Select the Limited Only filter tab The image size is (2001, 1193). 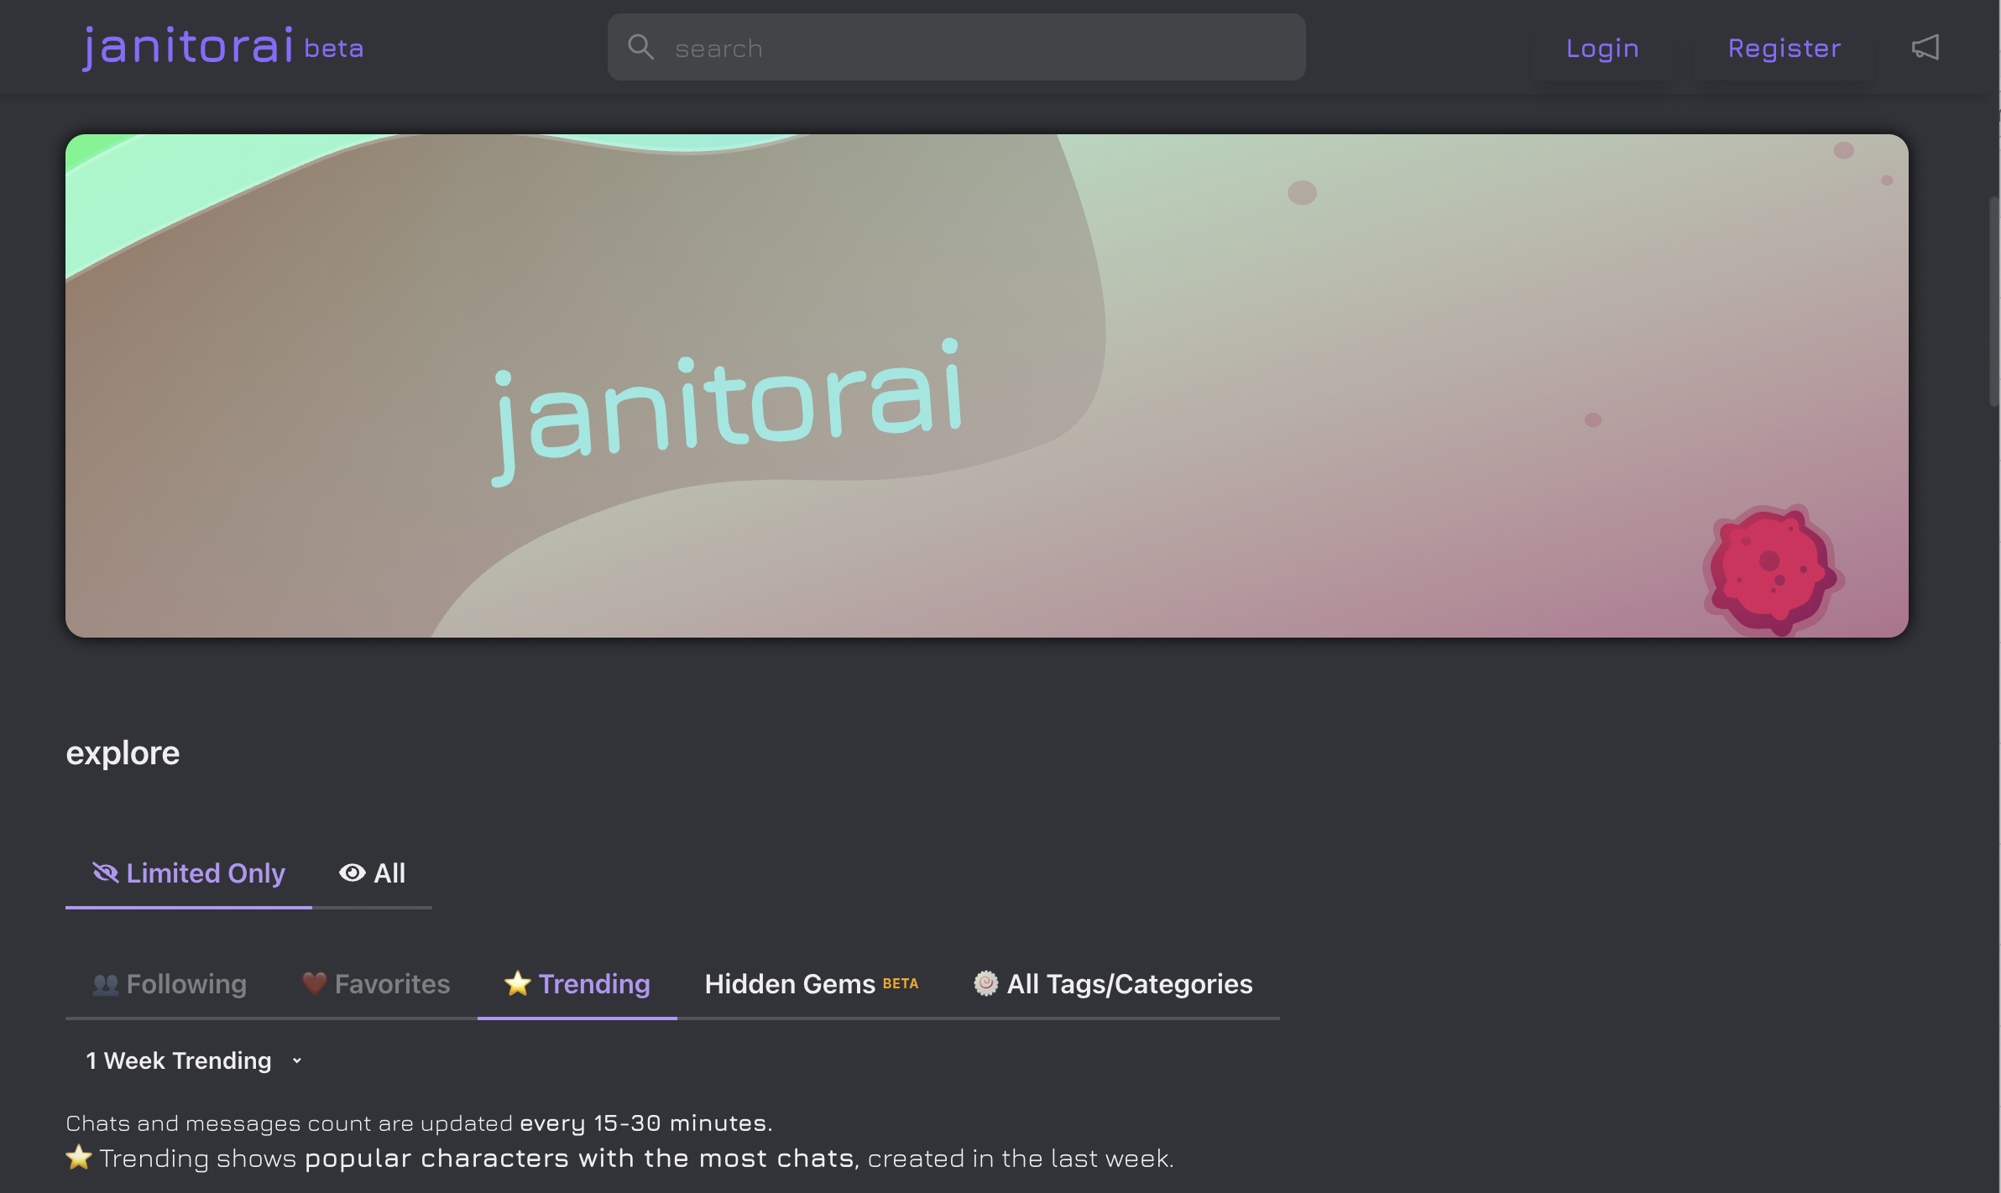189,873
